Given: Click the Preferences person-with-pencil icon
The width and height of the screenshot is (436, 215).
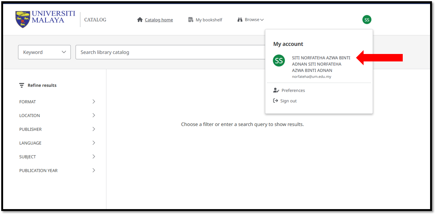Looking at the screenshot, I should 276,90.
